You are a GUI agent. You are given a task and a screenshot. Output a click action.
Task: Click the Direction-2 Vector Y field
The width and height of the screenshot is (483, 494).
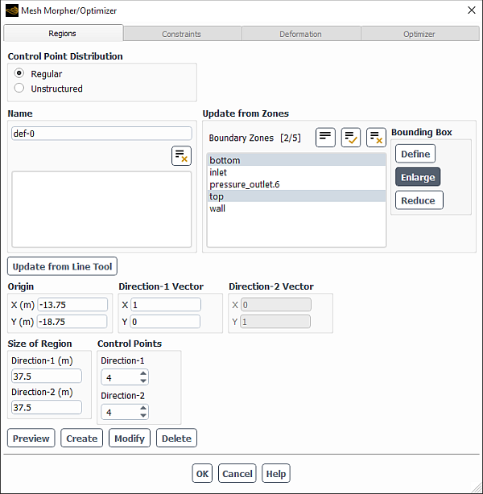click(x=275, y=322)
